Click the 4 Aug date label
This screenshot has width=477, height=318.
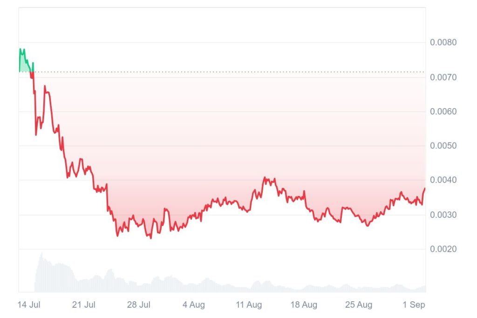(193, 304)
